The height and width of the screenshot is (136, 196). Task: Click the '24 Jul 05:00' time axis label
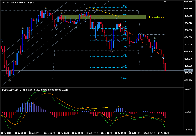click(163, 133)
